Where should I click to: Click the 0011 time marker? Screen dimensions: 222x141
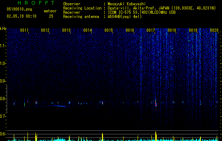[24, 30]
